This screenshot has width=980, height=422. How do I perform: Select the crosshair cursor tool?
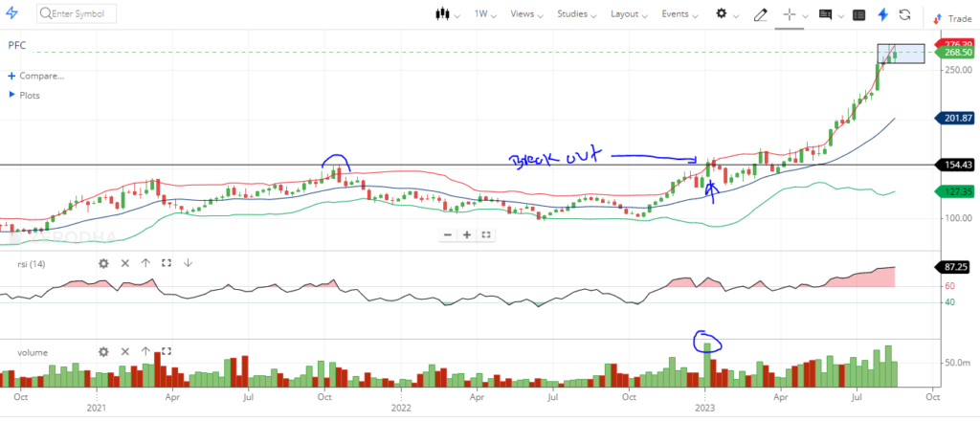790,14
